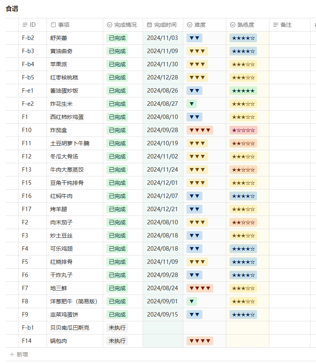This screenshot has height=364, width=316.
Task: Open the 已完成 status tag for 舒芙蕾
Action: [x=117, y=38]
